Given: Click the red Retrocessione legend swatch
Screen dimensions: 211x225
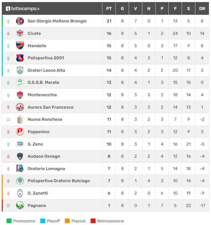Looking at the screenshot, I should click(93, 221).
